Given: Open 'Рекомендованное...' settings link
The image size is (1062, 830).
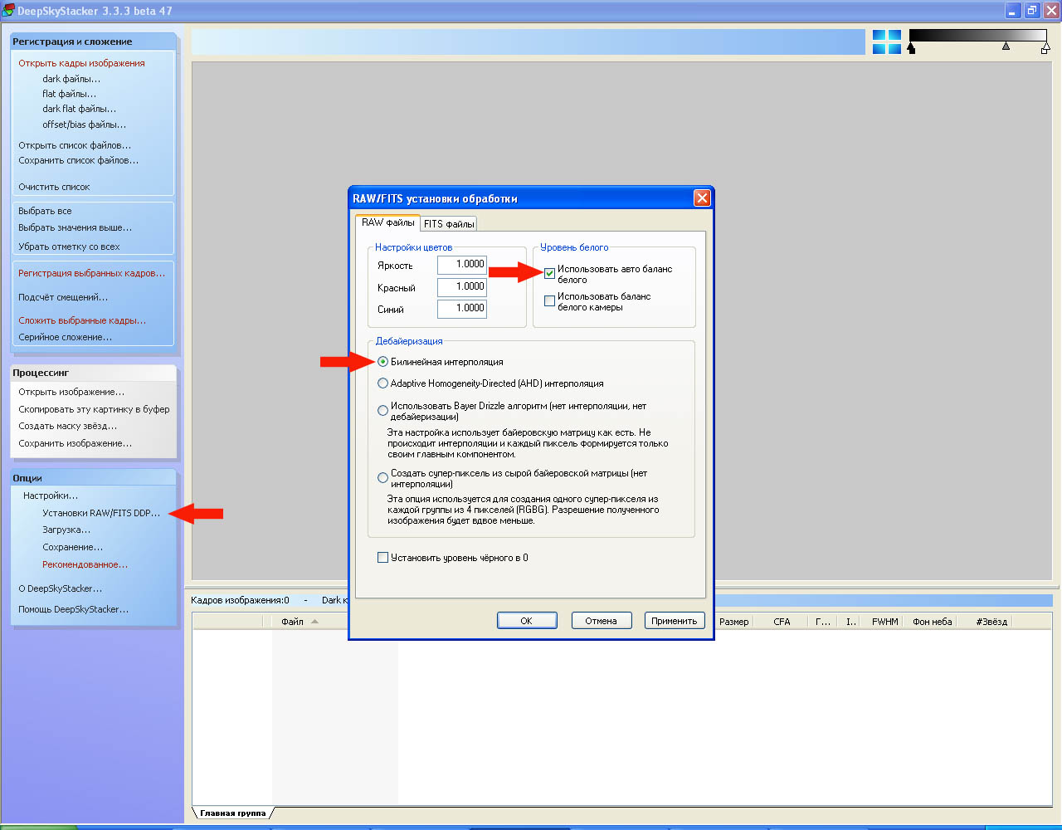Looking at the screenshot, I should coord(85,564).
